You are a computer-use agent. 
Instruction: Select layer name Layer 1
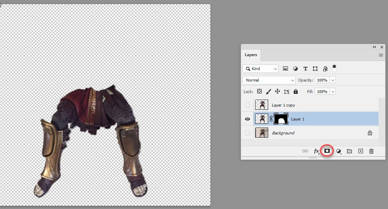click(298, 119)
